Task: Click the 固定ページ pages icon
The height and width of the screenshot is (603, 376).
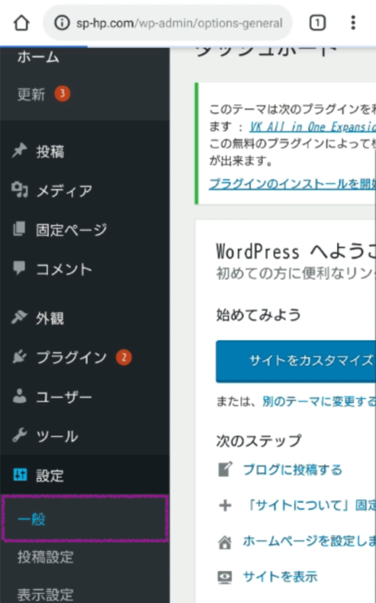Action: point(20,229)
